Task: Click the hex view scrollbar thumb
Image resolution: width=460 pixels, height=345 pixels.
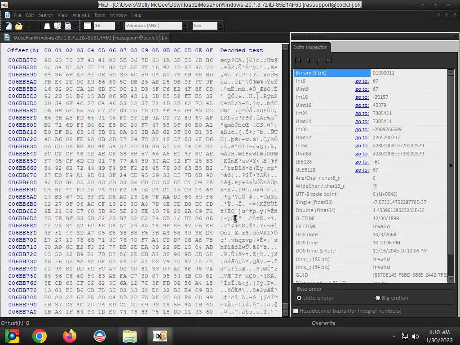Action: point(285,306)
